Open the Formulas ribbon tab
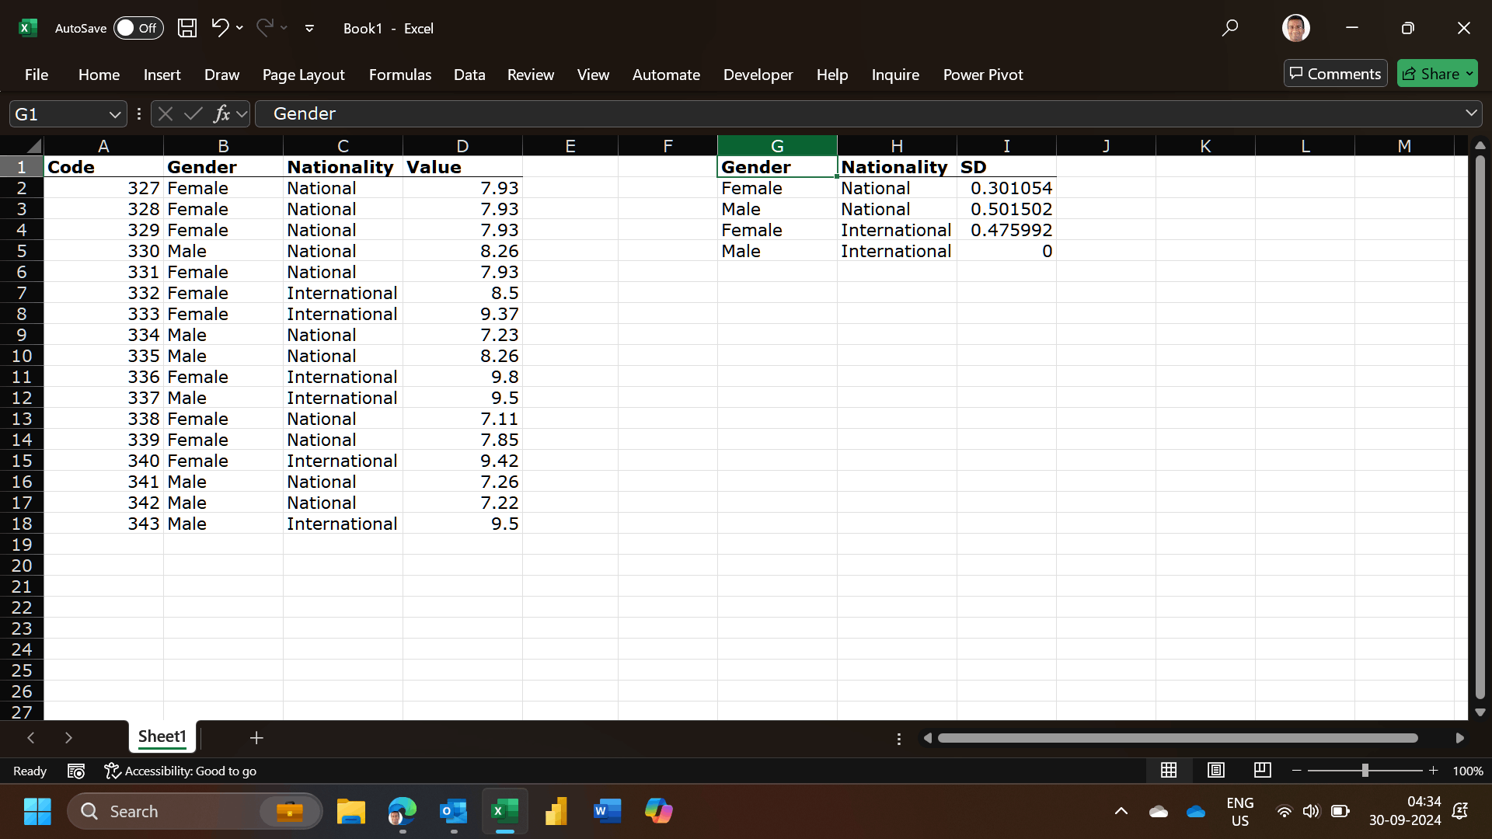1492x839 pixels. tap(399, 75)
